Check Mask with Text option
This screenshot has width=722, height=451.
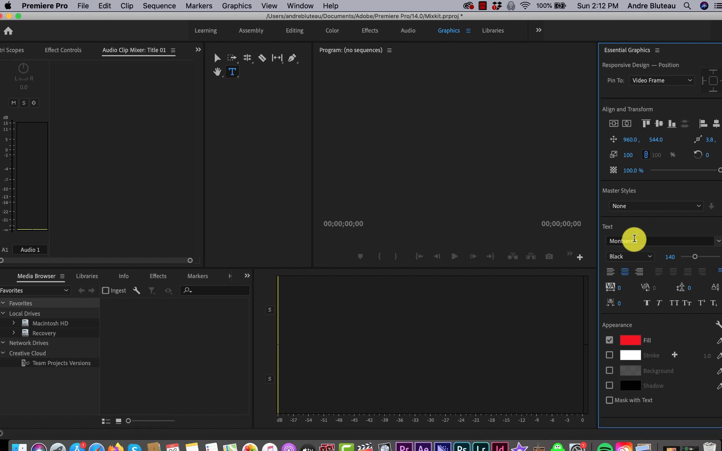[x=610, y=400]
